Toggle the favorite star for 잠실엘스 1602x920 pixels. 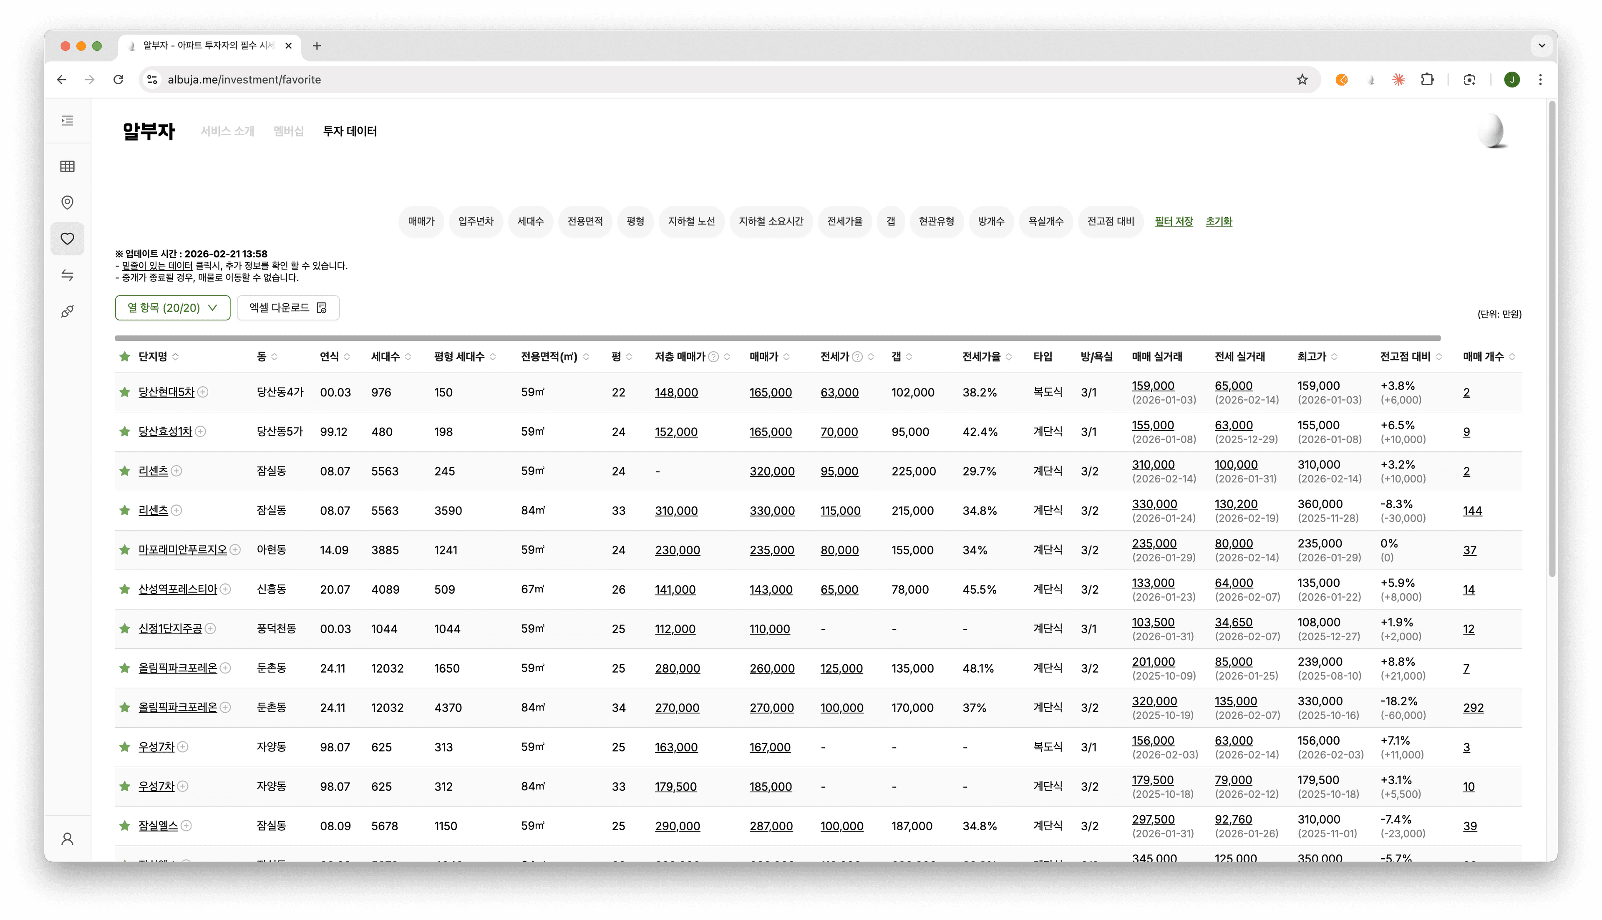[124, 826]
